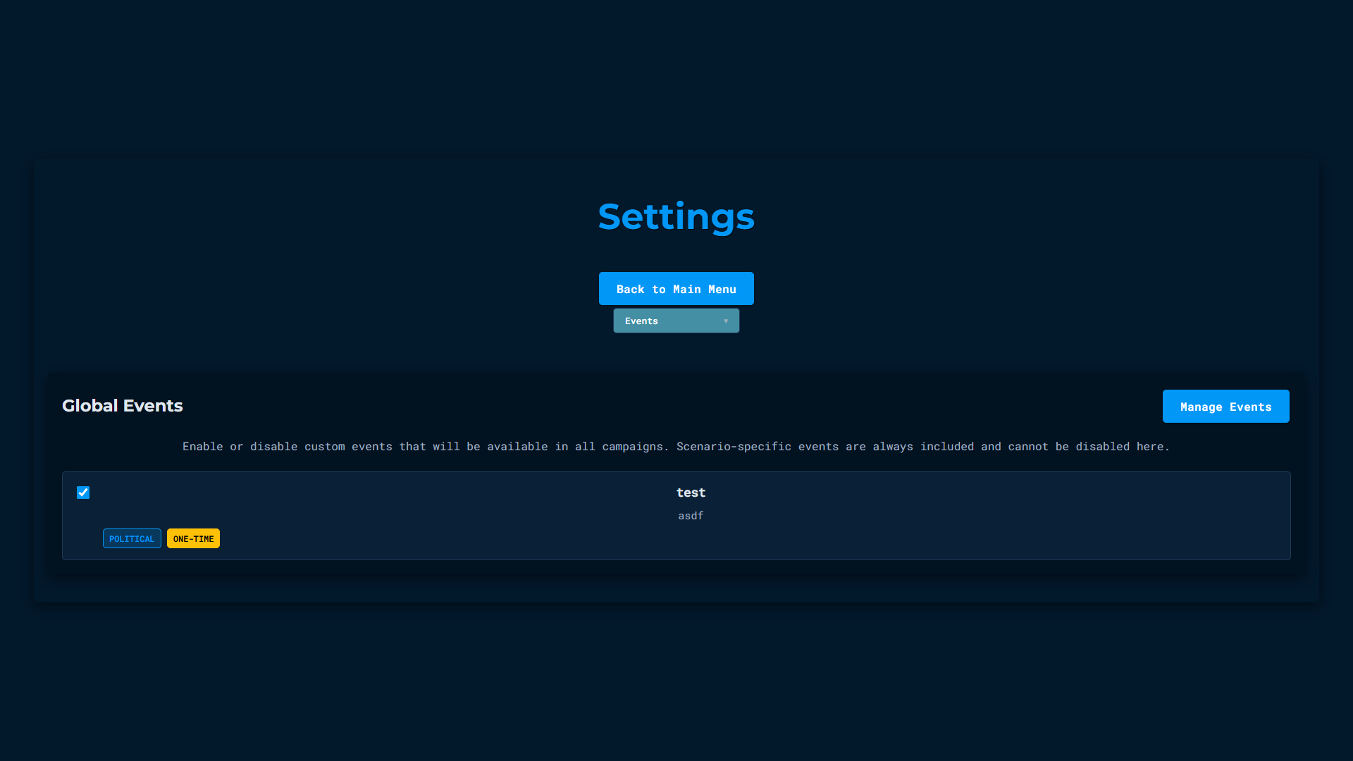Click the Back to Main Menu button
This screenshot has width=1353, height=761.
click(x=676, y=289)
